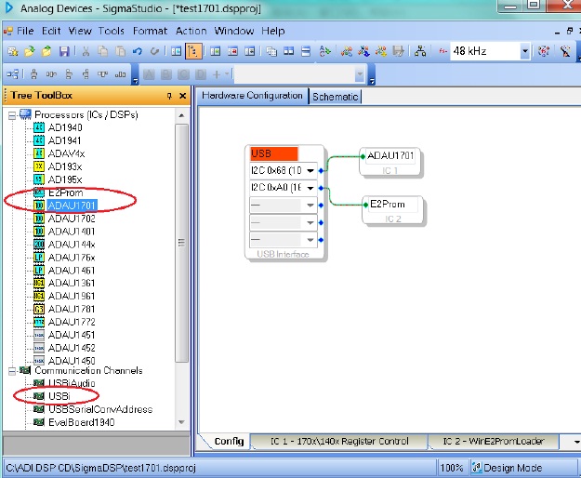
Task: Pin the Tree ToolBox panel
Action: (x=169, y=96)
